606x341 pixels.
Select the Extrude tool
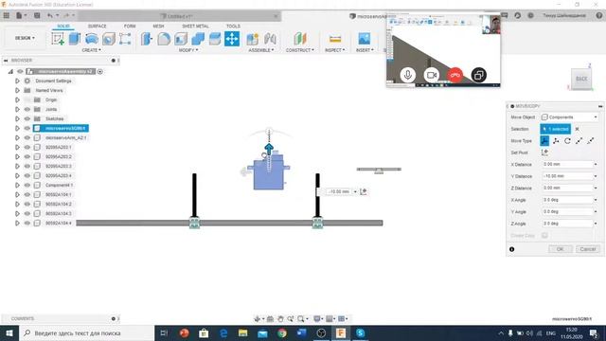click(75, 39)
